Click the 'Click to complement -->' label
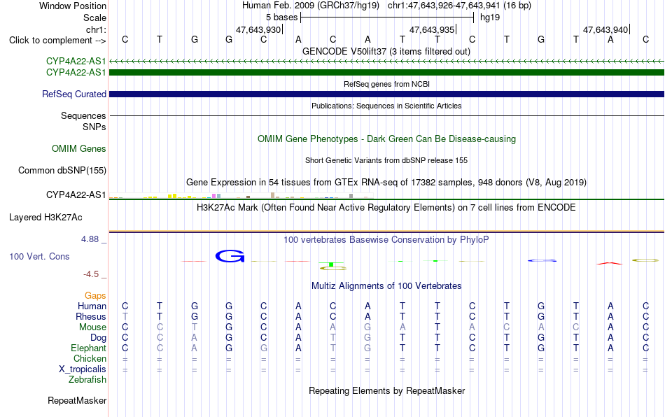The width and height of the screenshot is (665, 417). [x=57, y=41]
